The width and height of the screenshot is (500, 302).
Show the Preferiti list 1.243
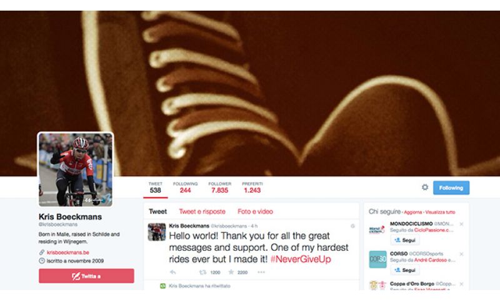click(252, 187)
